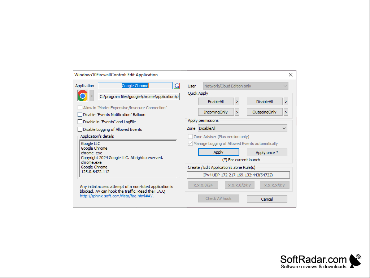Open the sphinx-soft.com FAQ link

tap(116, 196)
